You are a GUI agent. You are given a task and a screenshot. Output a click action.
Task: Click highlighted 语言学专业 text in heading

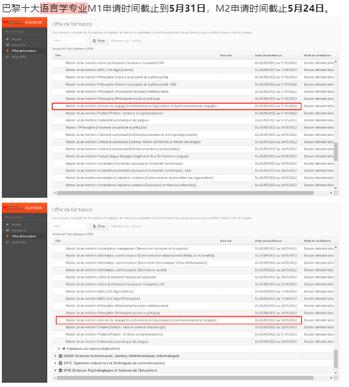point(64,9)
